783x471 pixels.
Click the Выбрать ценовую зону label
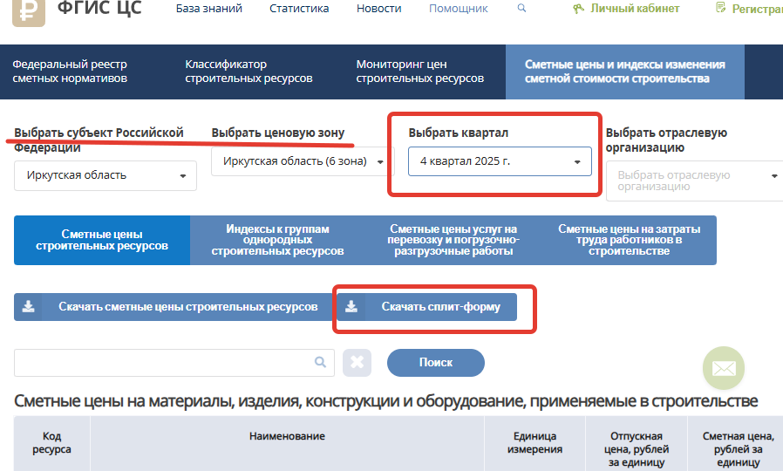click(277, 133)
